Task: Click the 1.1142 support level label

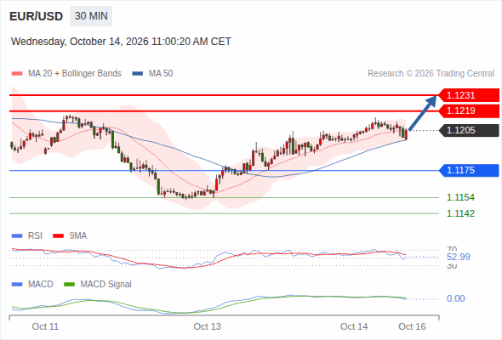Action: tap(460, 213)
